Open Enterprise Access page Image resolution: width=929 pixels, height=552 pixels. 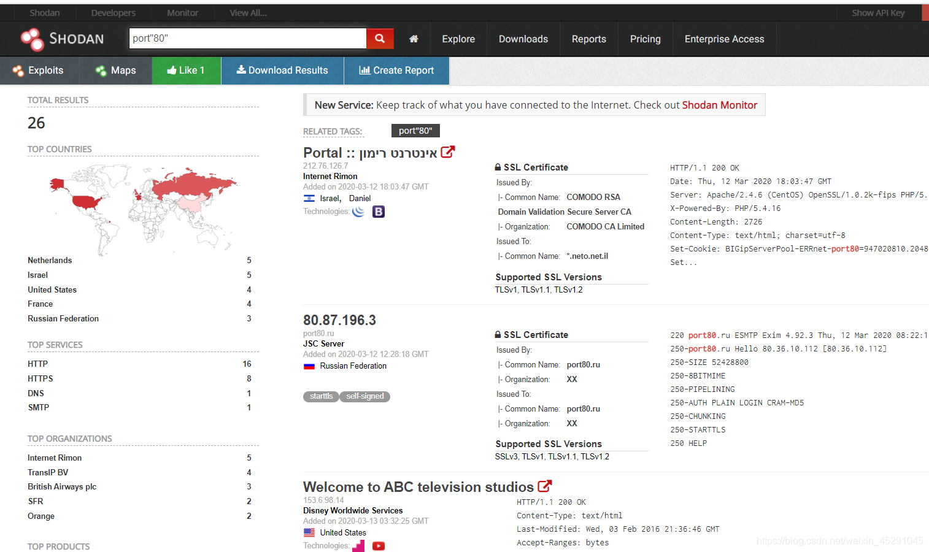point(725,39)
